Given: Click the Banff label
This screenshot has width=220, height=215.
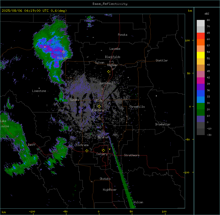Looking at the screenshot, I should click(32, 145).
